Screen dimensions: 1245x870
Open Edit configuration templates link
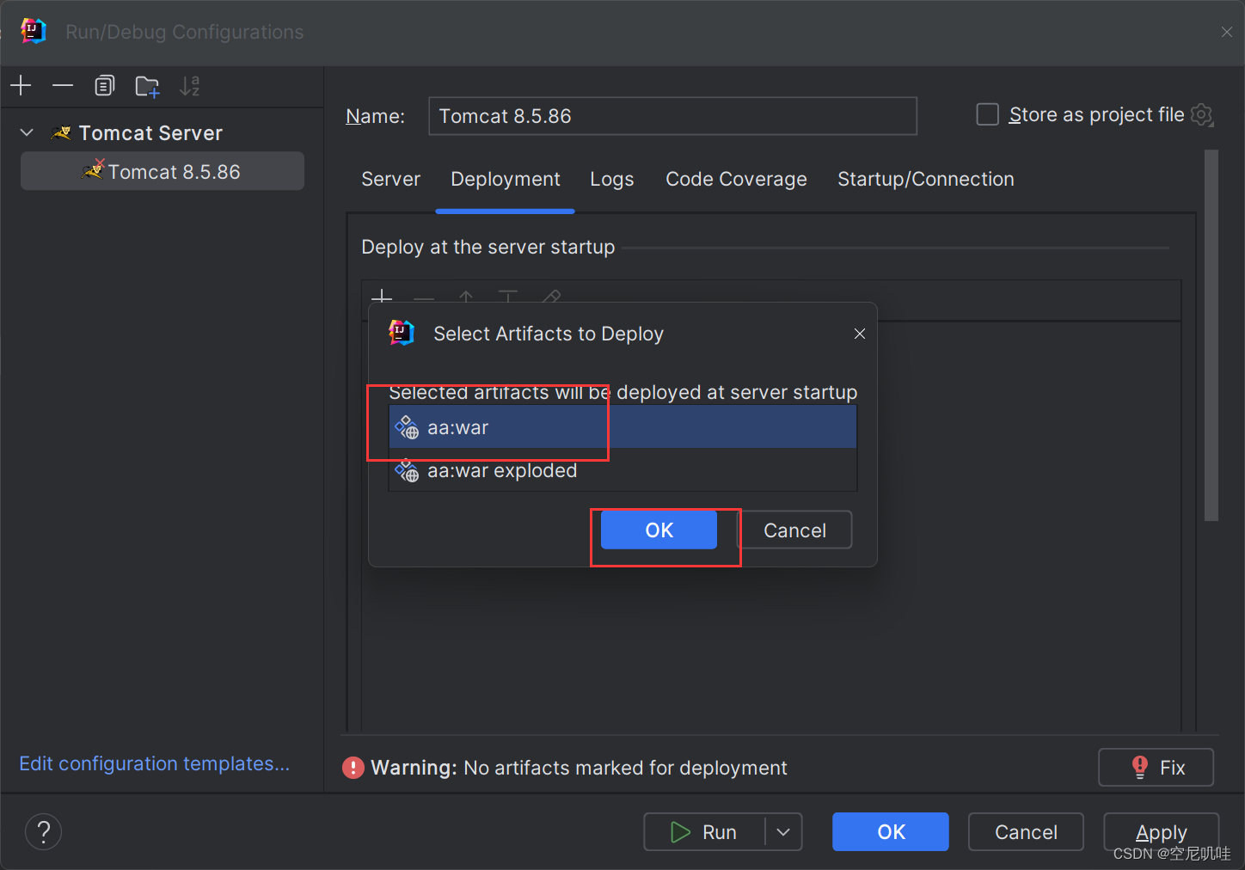(x=154, y=763)
